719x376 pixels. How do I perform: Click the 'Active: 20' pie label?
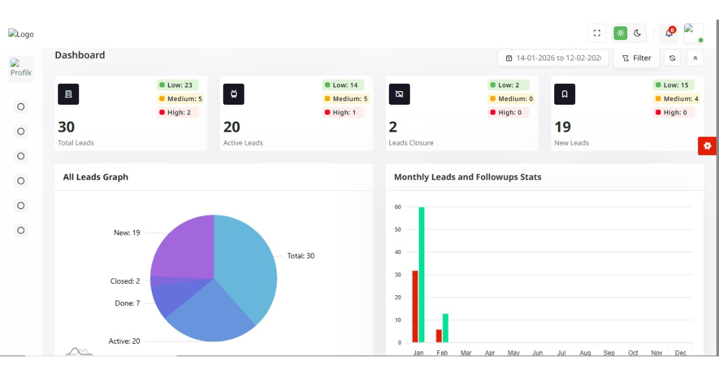click(x=125, y=341)
